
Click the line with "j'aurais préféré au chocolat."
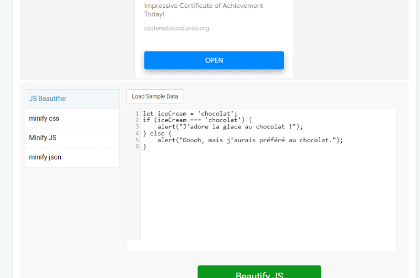[x=250, y=140]
